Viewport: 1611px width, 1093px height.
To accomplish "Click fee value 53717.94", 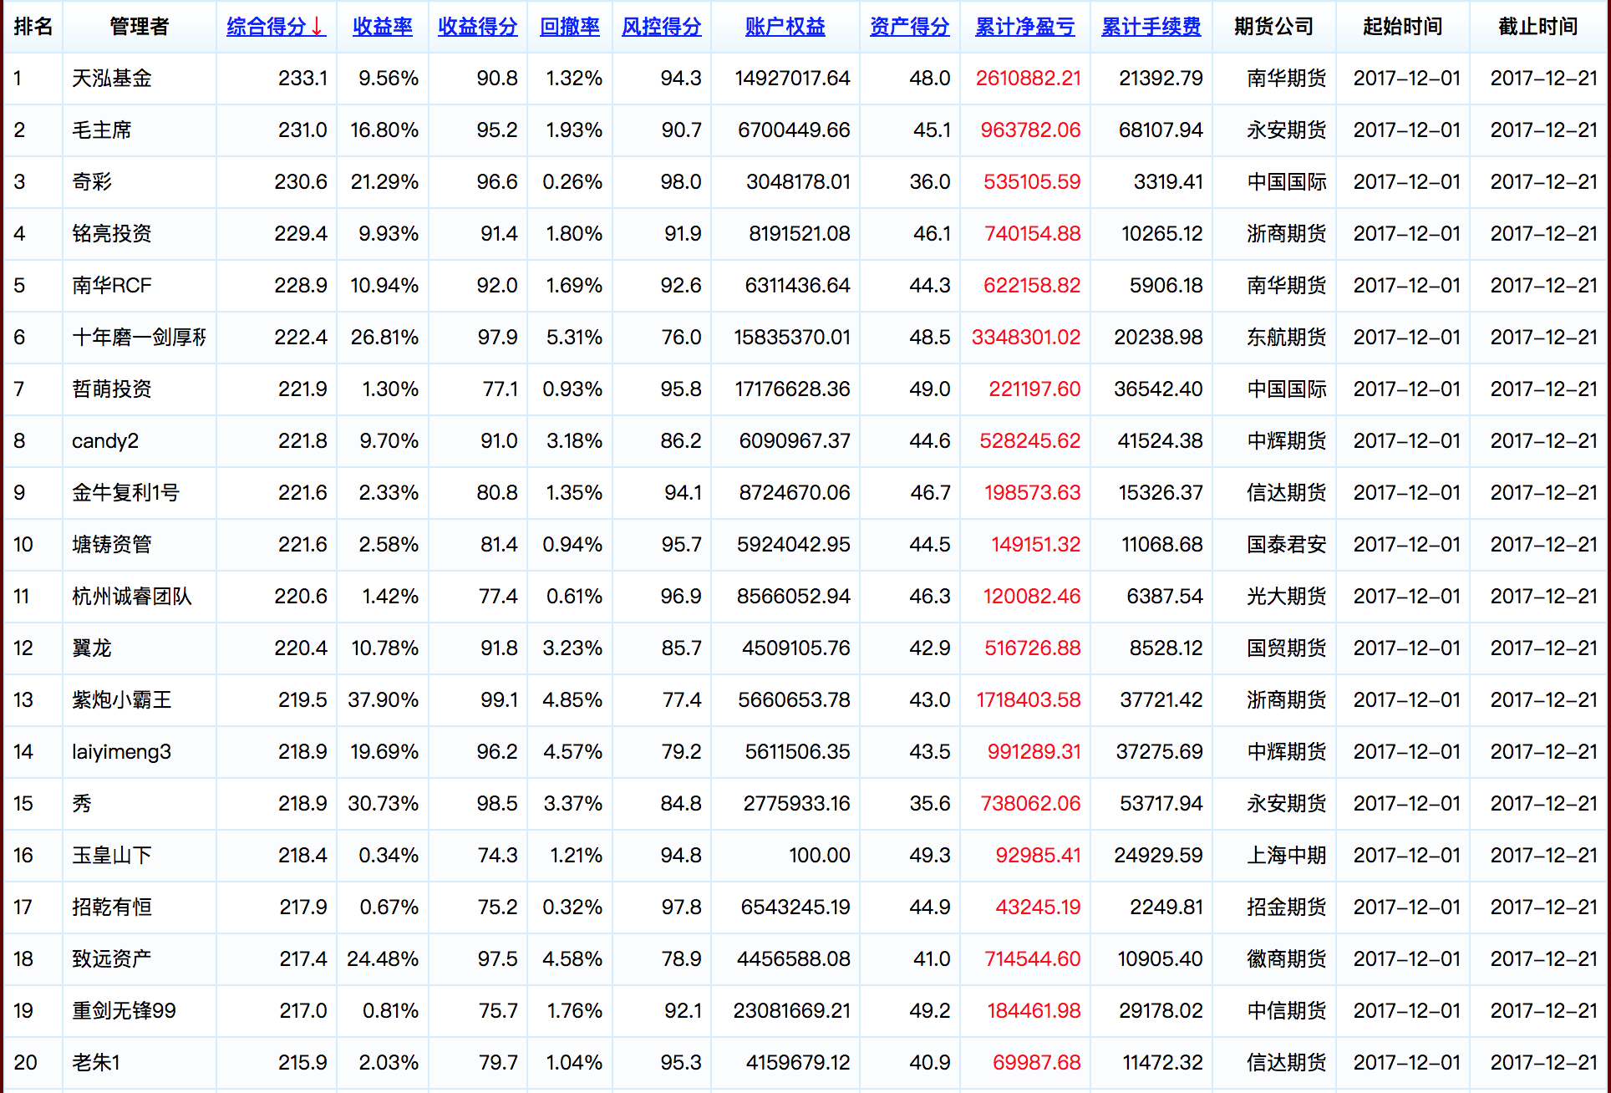I will 1161,804.
